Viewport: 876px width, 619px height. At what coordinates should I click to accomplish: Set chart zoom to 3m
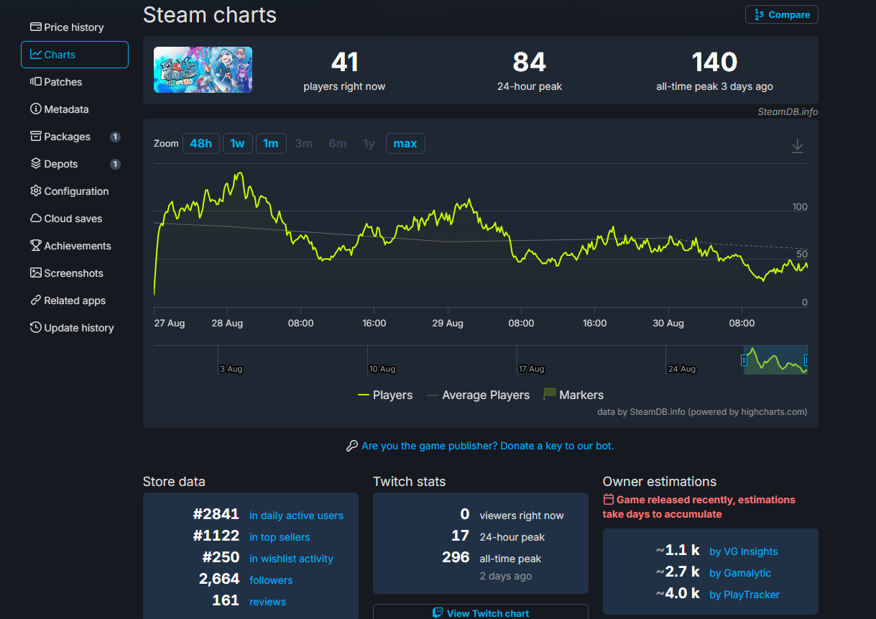304,144
